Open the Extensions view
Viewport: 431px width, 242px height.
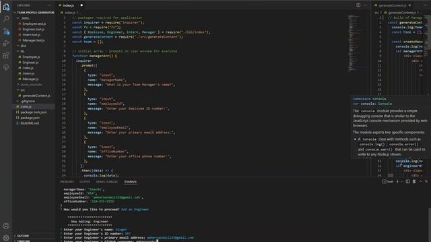(6, 55)
